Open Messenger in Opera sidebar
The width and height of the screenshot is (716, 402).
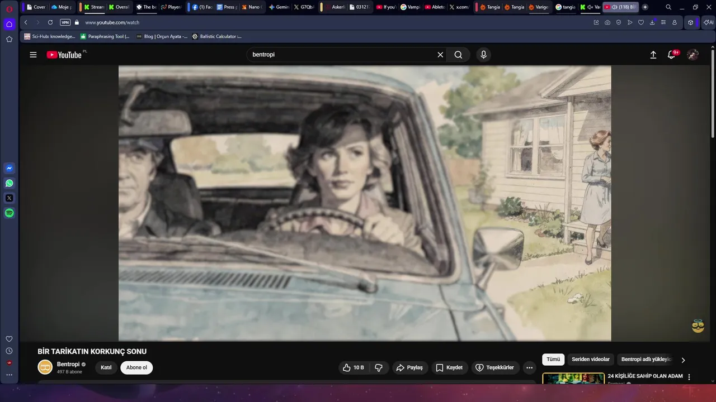point(9,168)
